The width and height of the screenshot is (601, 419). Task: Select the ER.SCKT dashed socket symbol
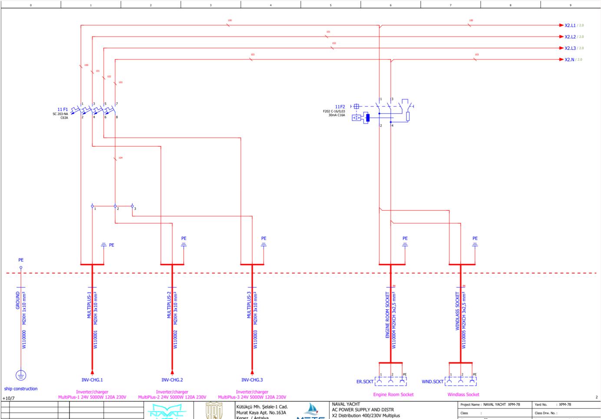coord(391,381)
